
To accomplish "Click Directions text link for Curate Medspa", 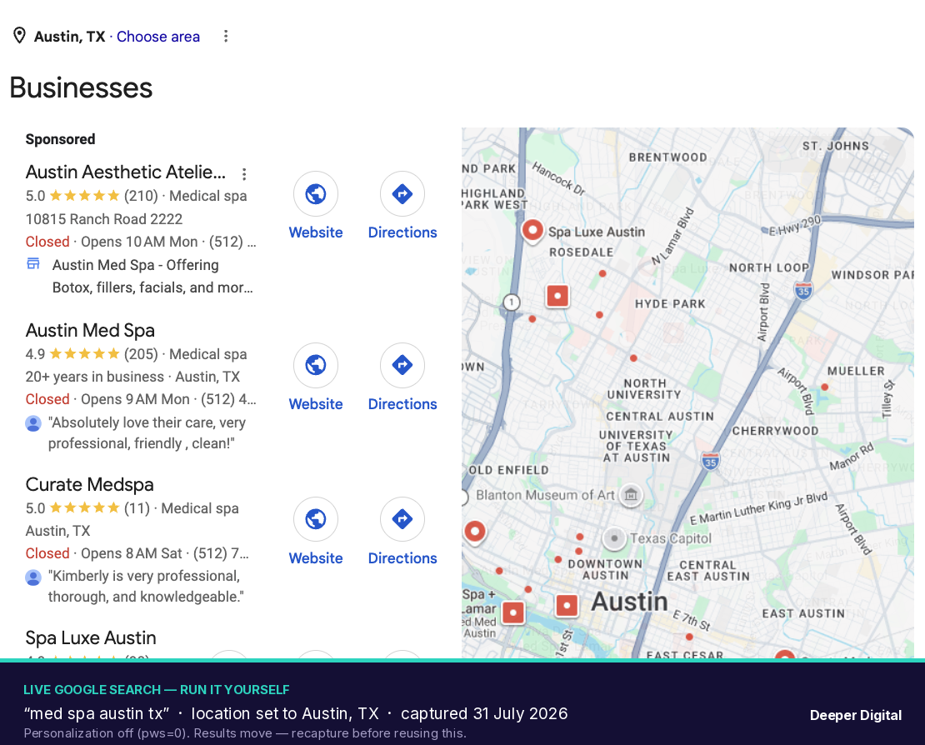I will coord(402,558).
